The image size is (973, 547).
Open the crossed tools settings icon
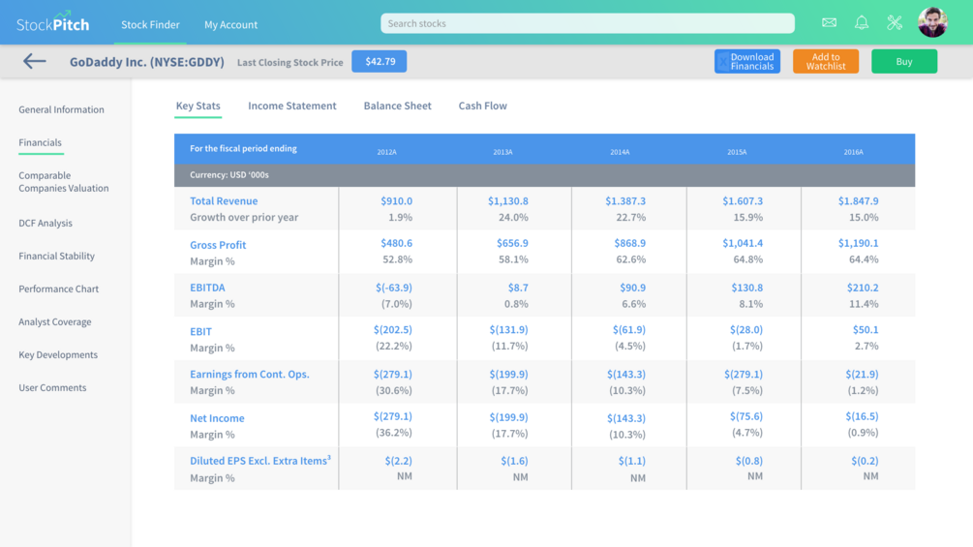click(895, 23)
